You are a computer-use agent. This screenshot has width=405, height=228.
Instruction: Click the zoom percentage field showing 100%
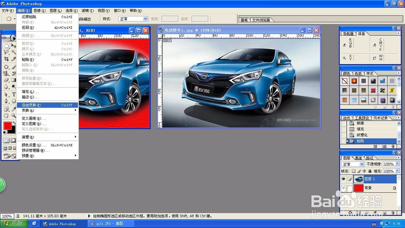(7, 216)
